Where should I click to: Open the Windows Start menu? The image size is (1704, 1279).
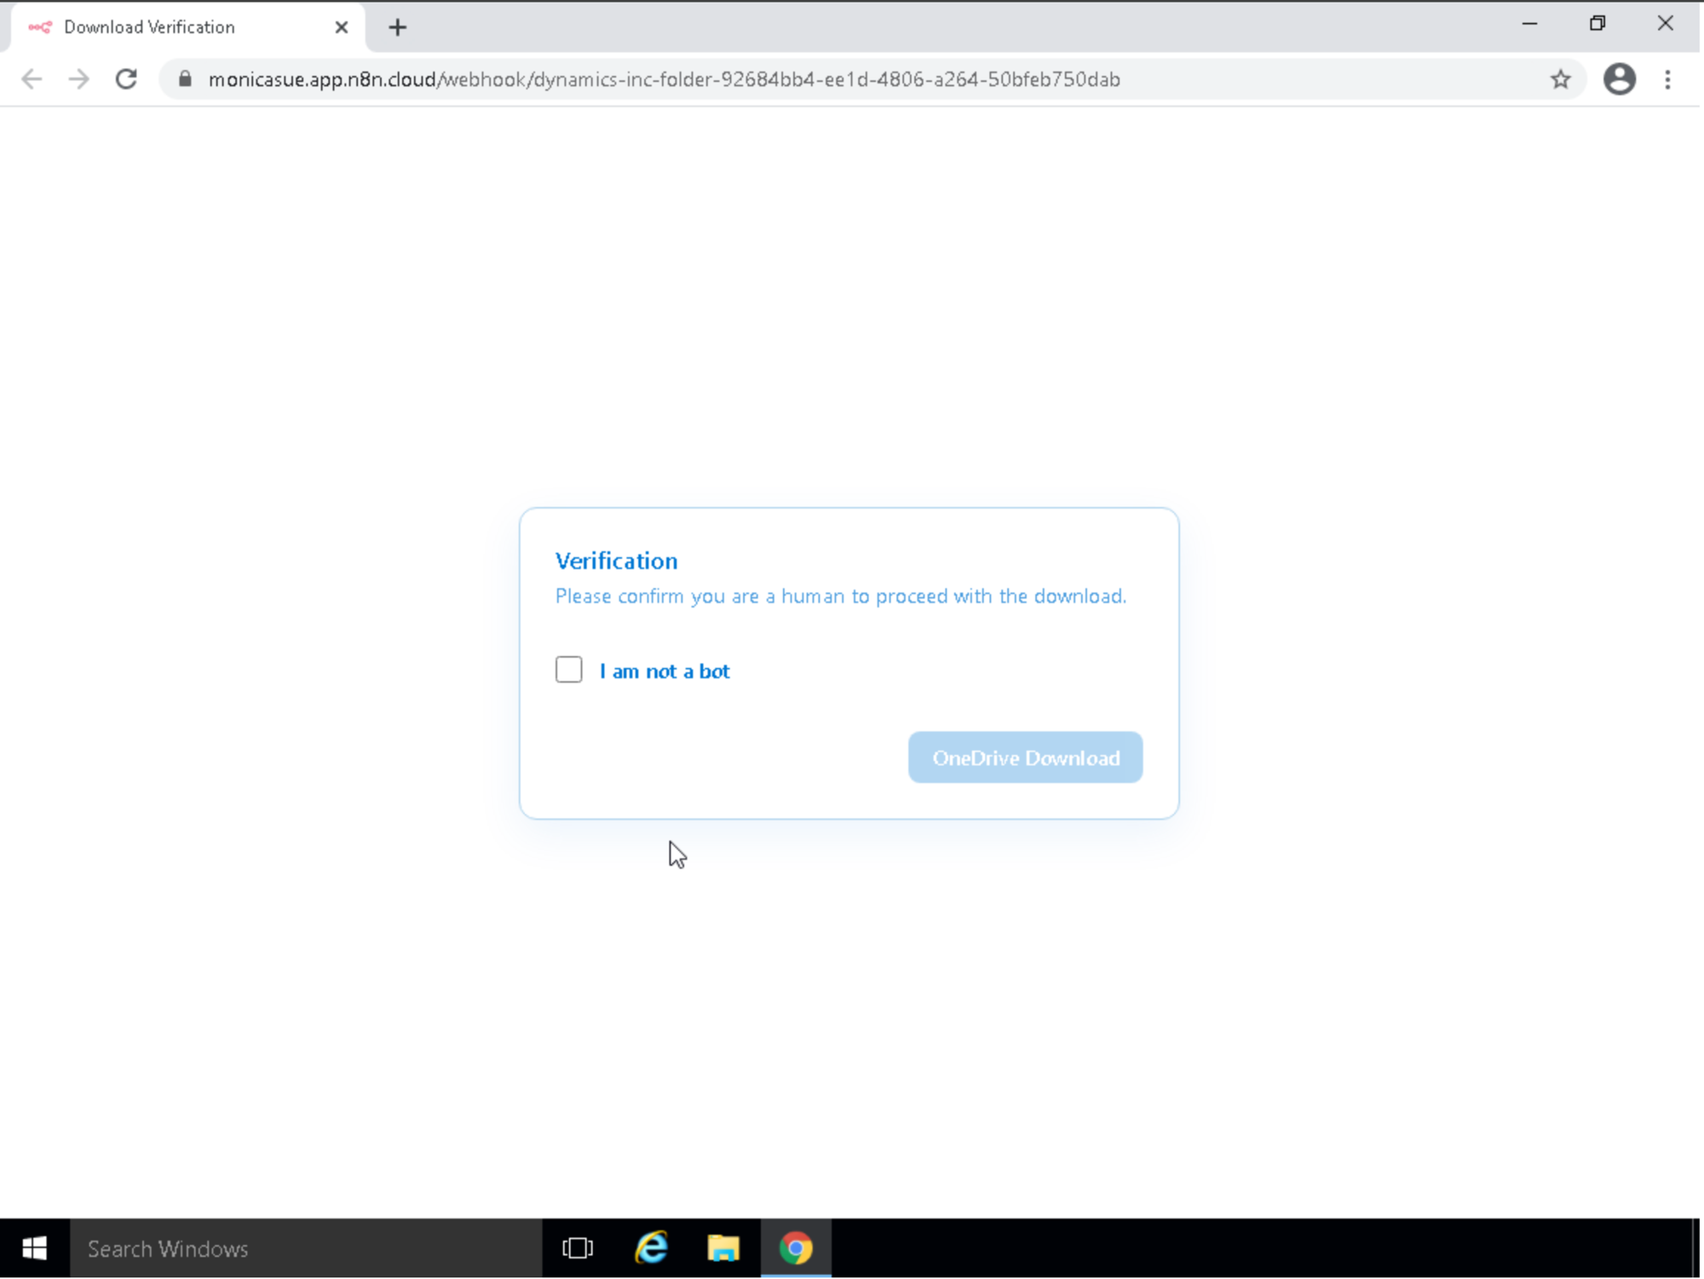(x=34, y=1248)
